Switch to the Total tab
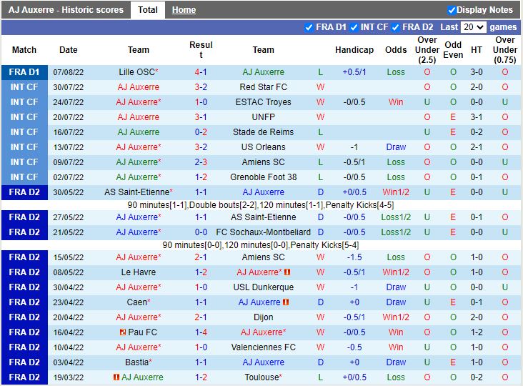 click(147, 10)
